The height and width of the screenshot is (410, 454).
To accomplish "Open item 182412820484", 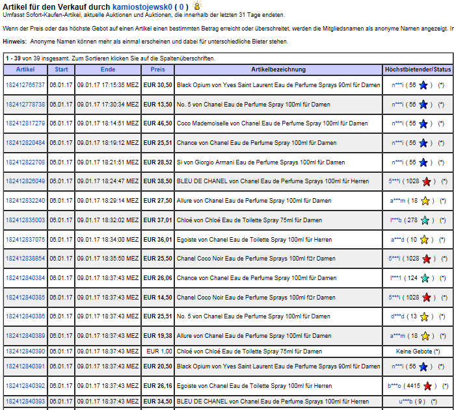I will [x=25, y=143].
